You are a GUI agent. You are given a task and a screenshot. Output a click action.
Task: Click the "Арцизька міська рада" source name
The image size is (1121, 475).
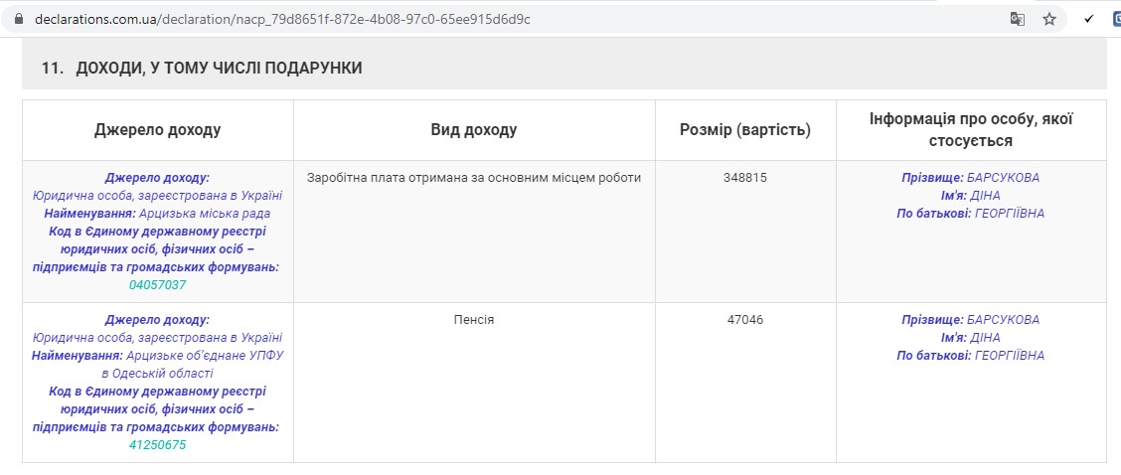205,214
